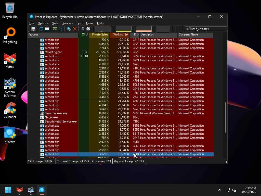261x196 pixels.
Task: Click the SearchIndexer.exe process icon
Action: (x=42, y=113)
